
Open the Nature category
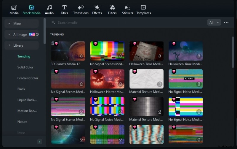(x=22, y=122)
